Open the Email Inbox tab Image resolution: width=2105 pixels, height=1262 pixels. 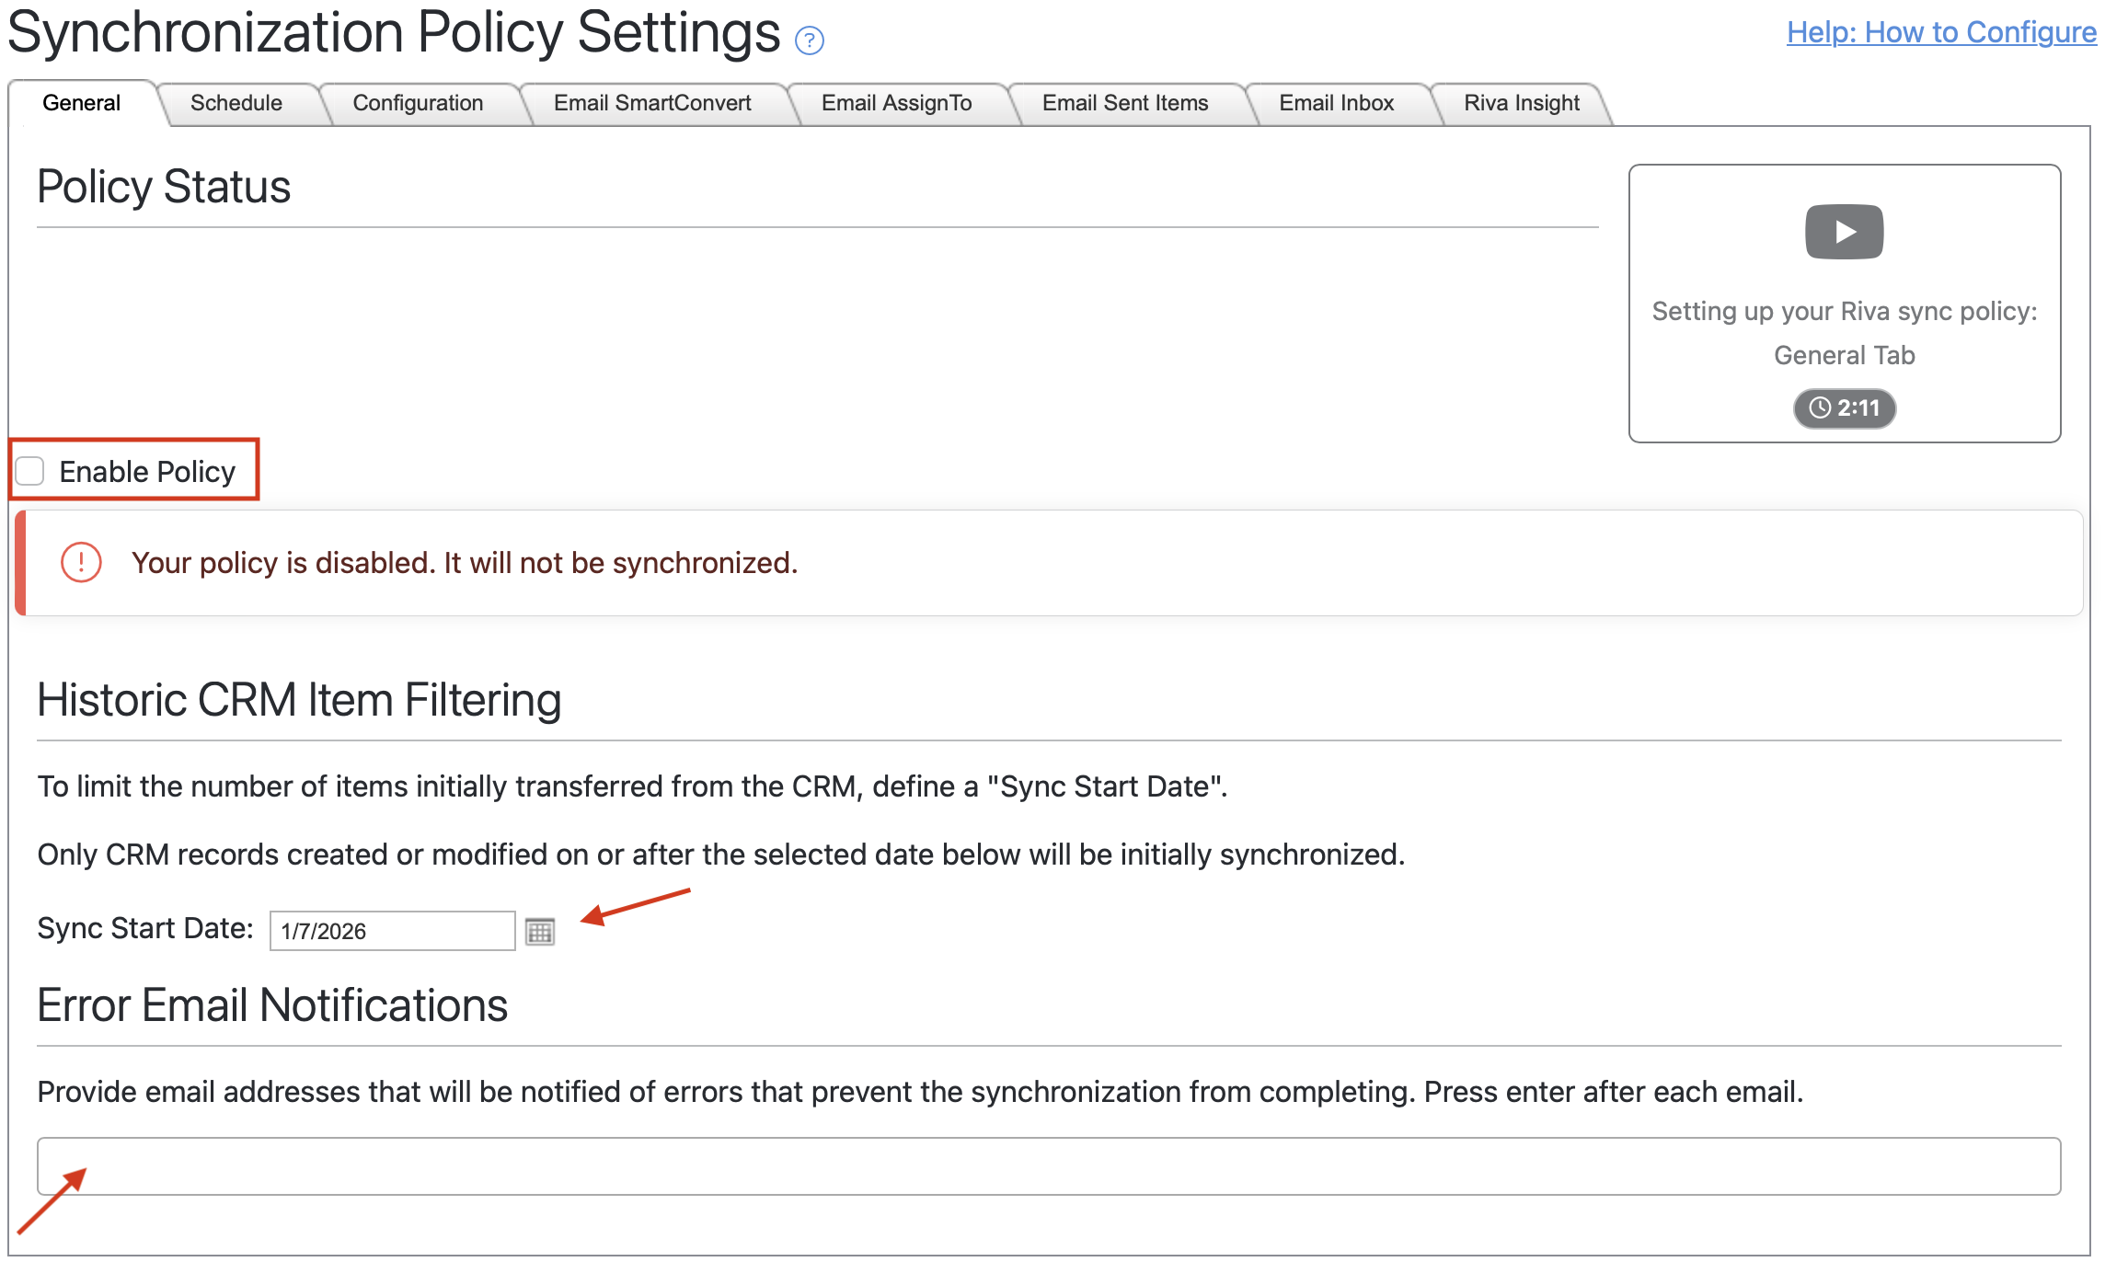click(x=1337, y=103)
